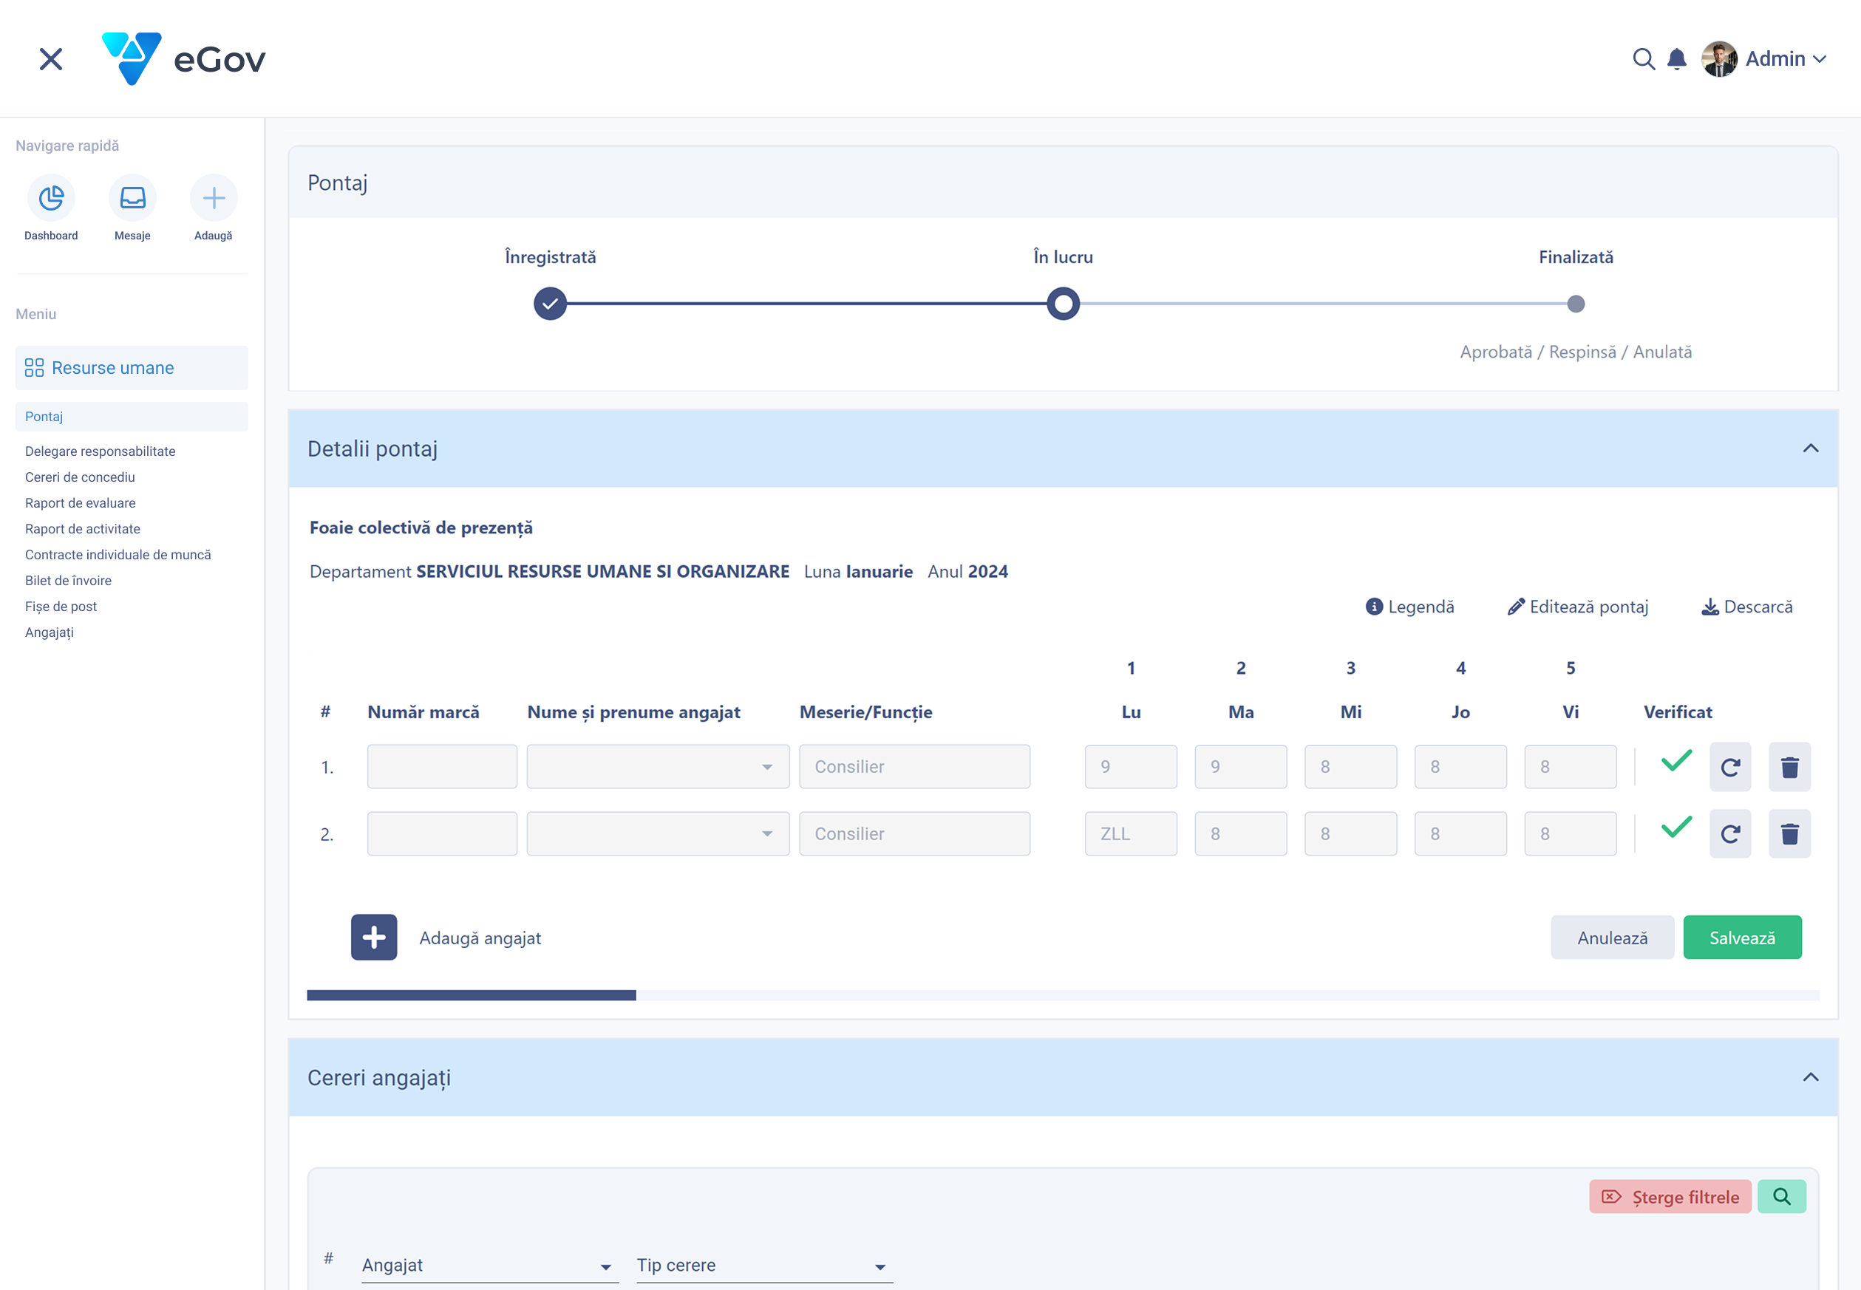The width and height of the screenshot is (1861, 1290).
Task: Click the În lucru status step
Action: (1062, 304)
